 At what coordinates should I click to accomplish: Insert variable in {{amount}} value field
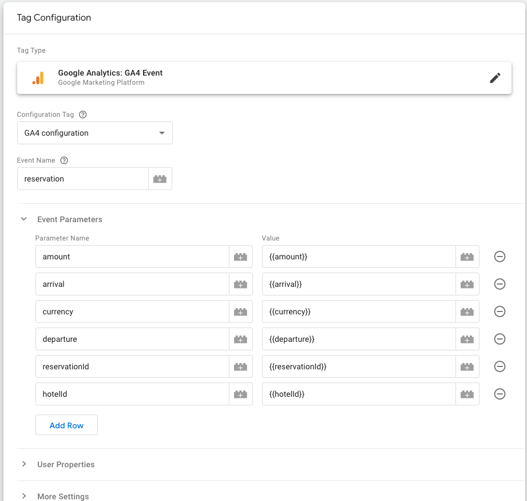click(x=467, y=257)
